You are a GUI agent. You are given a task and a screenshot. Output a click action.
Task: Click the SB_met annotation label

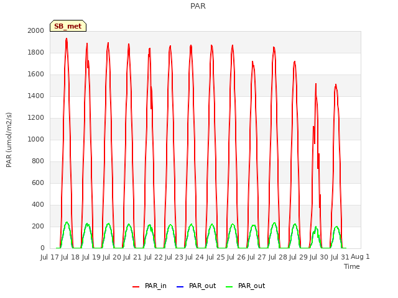click(68, 26)
